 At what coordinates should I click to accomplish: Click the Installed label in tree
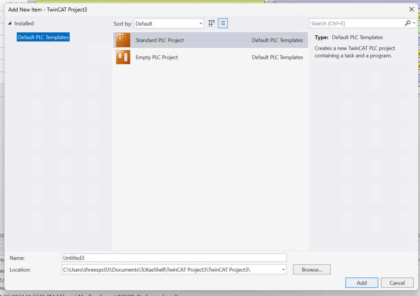(x=24, y=23)
